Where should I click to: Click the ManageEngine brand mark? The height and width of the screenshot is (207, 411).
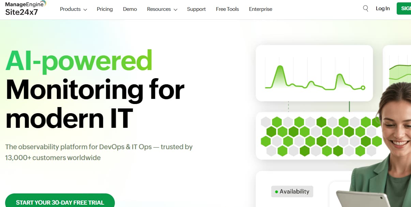click(x=25, y=4)
